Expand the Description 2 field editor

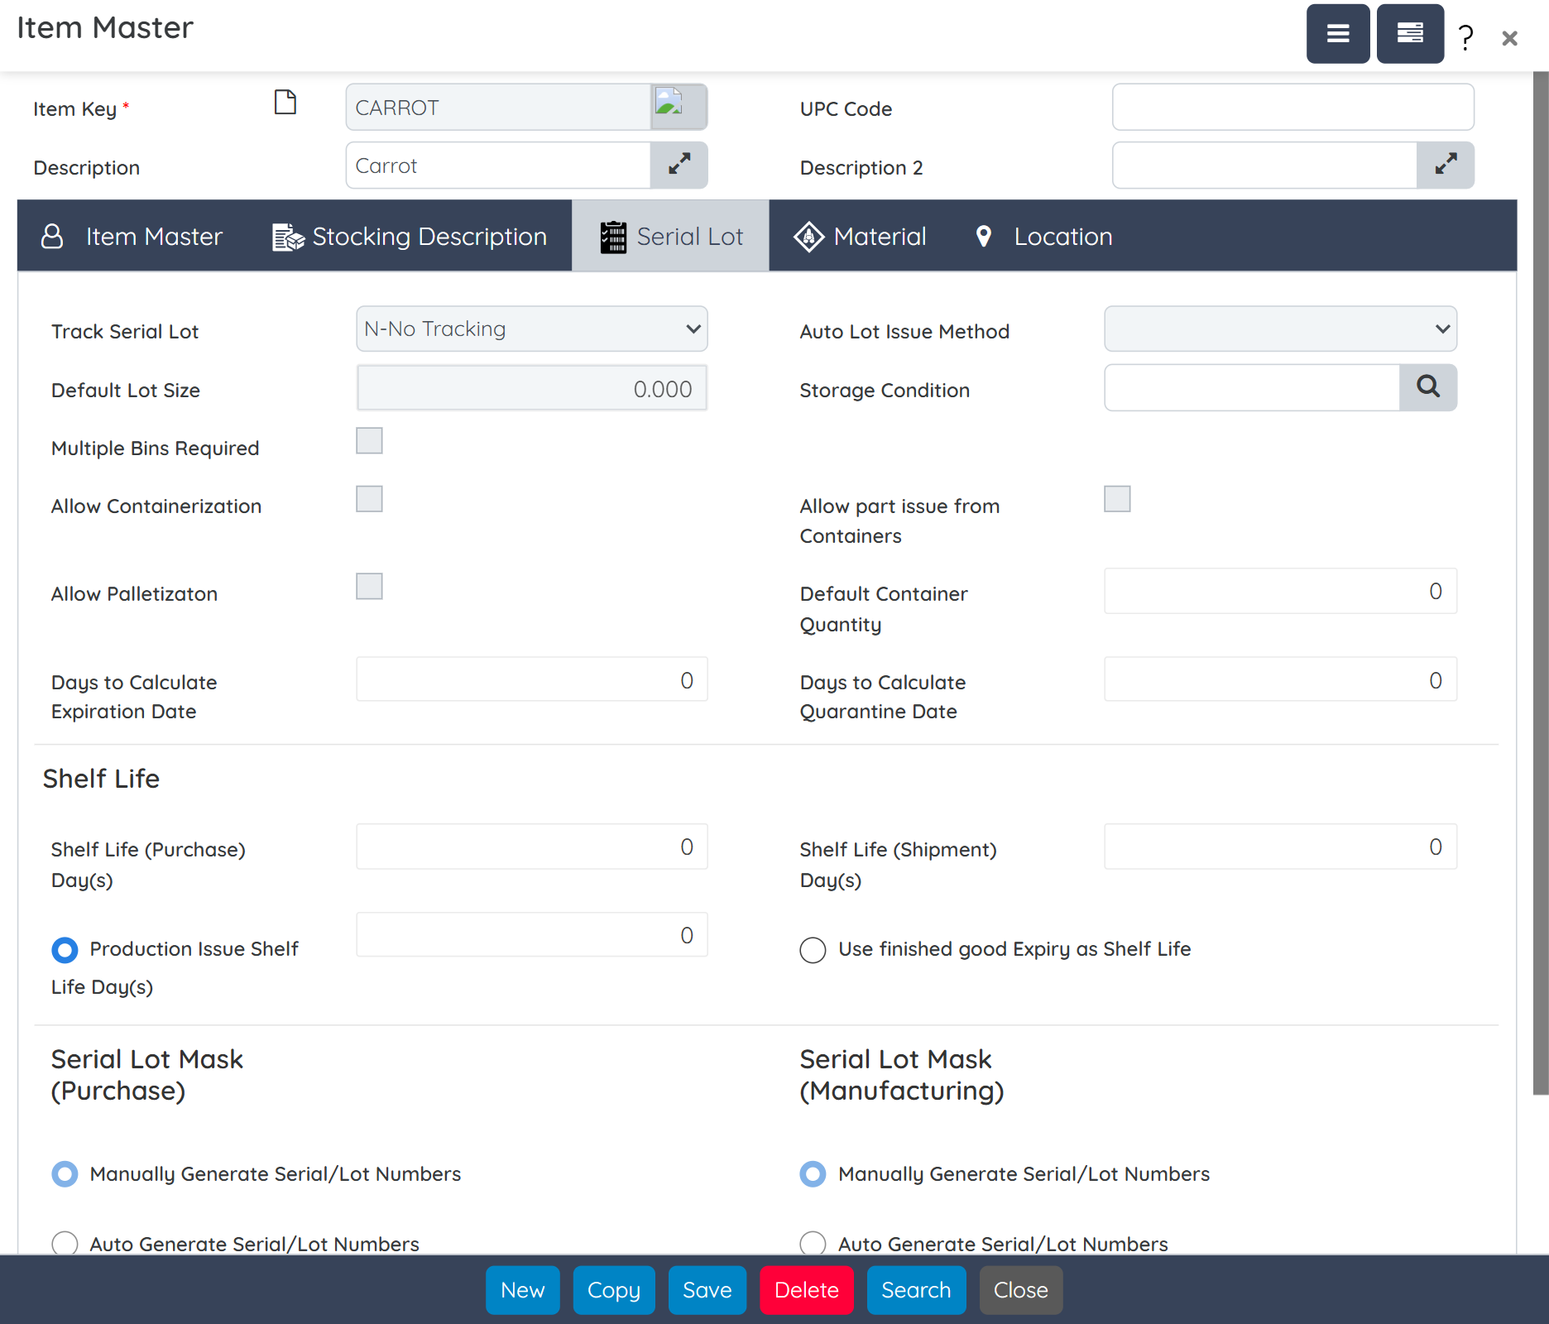pyautogui.click(x=1445, y=165)
